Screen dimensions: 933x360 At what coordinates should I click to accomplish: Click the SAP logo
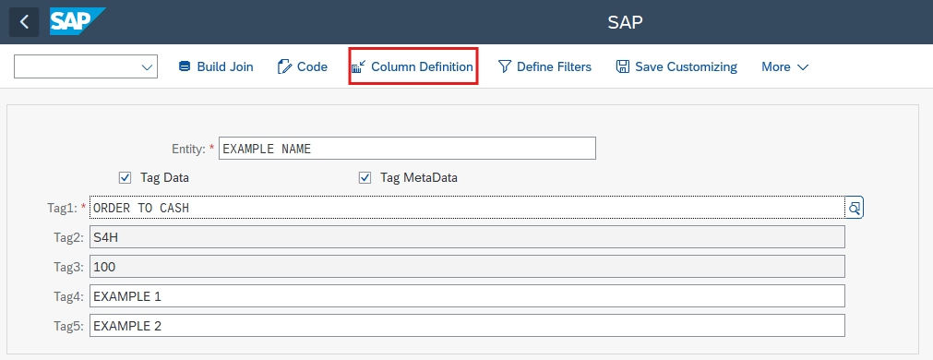(x=78, y=22)
